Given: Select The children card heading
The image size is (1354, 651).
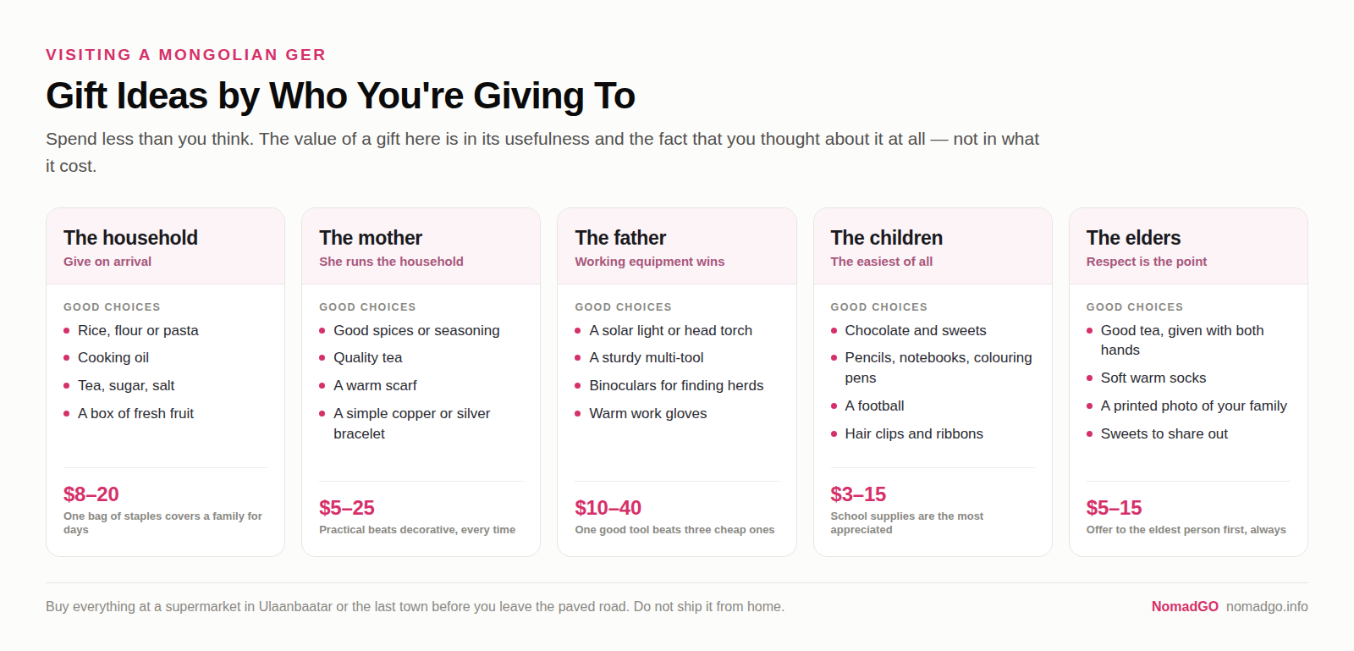Looking at the screenshot, I should pyautogui.click(x=887, y=238).
